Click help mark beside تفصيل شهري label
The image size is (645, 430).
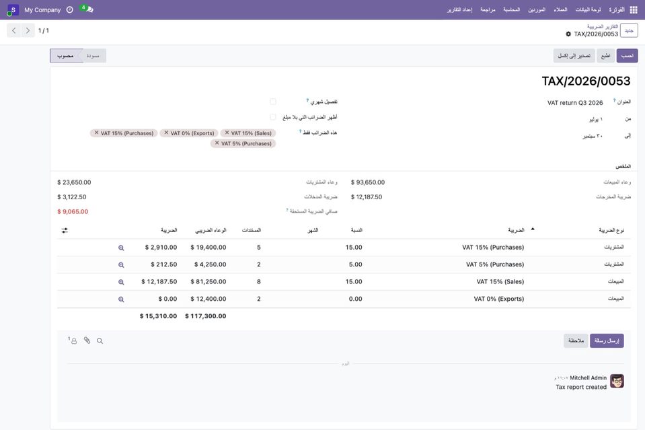click(307, 100)
